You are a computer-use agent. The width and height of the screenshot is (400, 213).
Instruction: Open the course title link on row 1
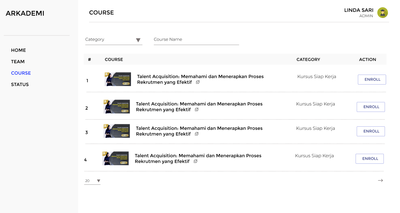[x=200, y=79]
